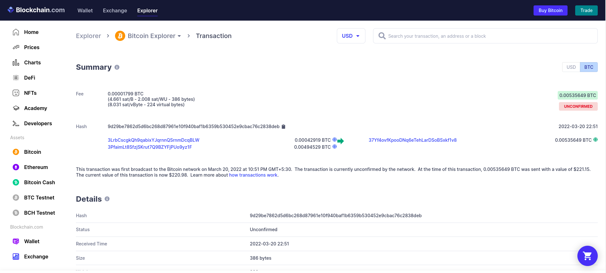Click globe icon next to 0.00494529 BTC
606x273 pixels.
[335, 146]
